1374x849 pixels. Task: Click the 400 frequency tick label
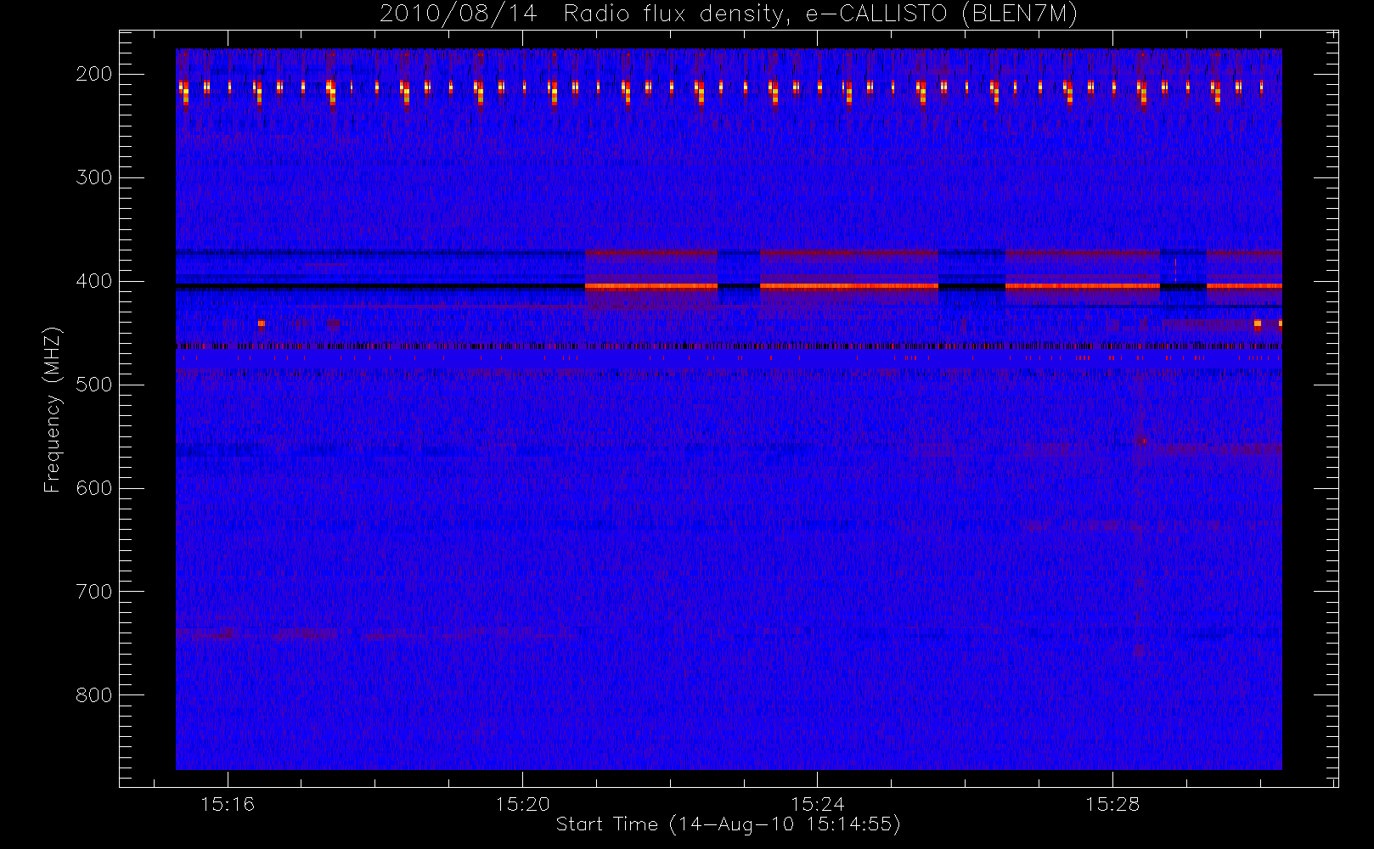94,281
